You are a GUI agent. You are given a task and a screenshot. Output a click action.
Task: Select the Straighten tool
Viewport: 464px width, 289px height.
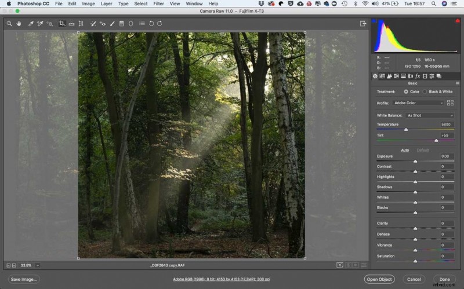click(71, 24)
